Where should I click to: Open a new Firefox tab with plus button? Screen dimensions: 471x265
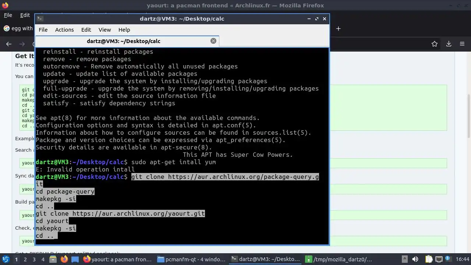pyautogui.click(x=339, y=29)
